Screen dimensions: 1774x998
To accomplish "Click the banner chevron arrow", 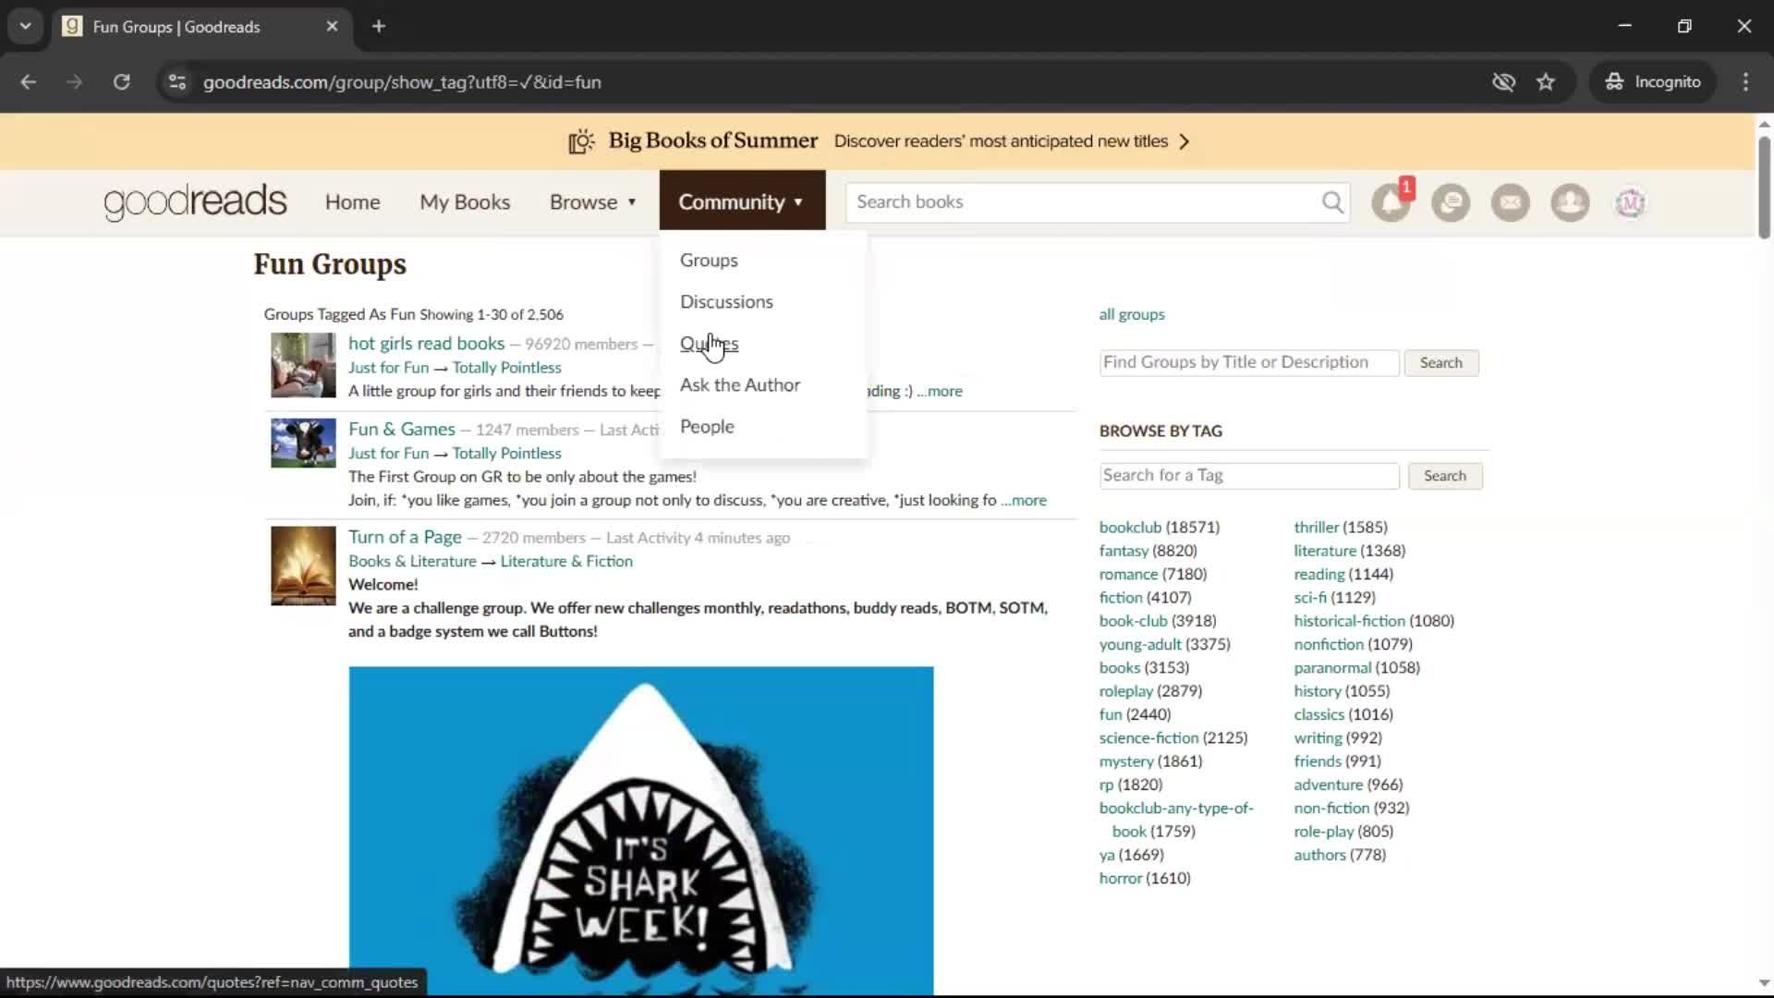I will pos(1185,141).
